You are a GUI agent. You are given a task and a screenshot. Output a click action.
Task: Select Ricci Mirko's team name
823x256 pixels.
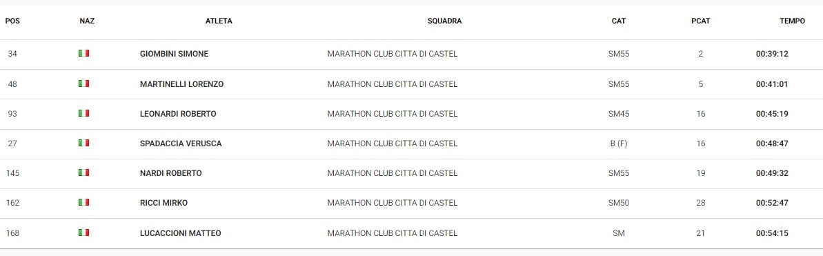pyautogui.click(x=393, y=203)
